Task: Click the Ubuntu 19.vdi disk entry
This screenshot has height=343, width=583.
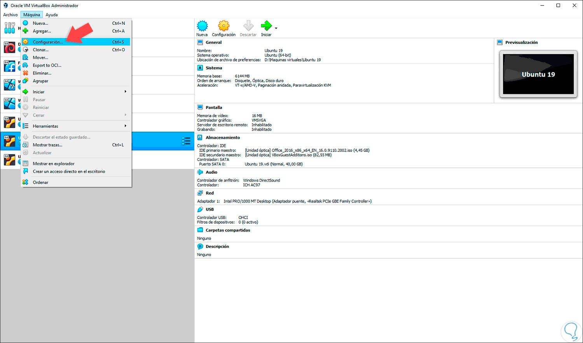Action: pos(274,164)
